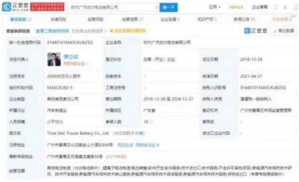Focus the company name search field
The width and height of the screenshot is (299, 182).
(x=114, y=7)
